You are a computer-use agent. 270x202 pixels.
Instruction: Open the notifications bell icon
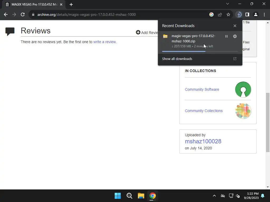coord(263,196)
